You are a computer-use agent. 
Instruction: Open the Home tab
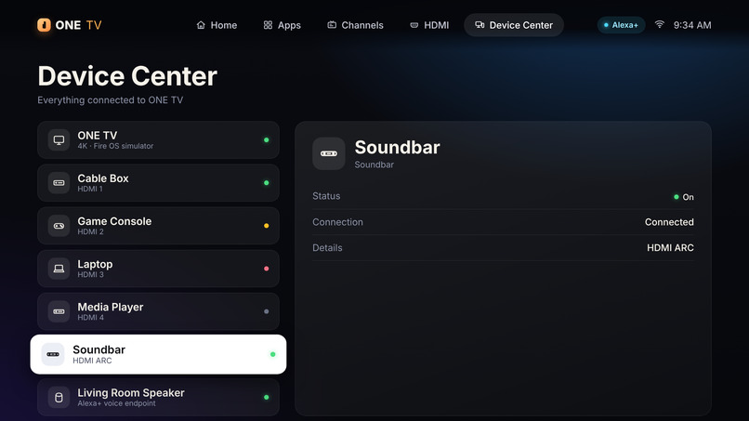pyautogui.click(x=217, y=25)
